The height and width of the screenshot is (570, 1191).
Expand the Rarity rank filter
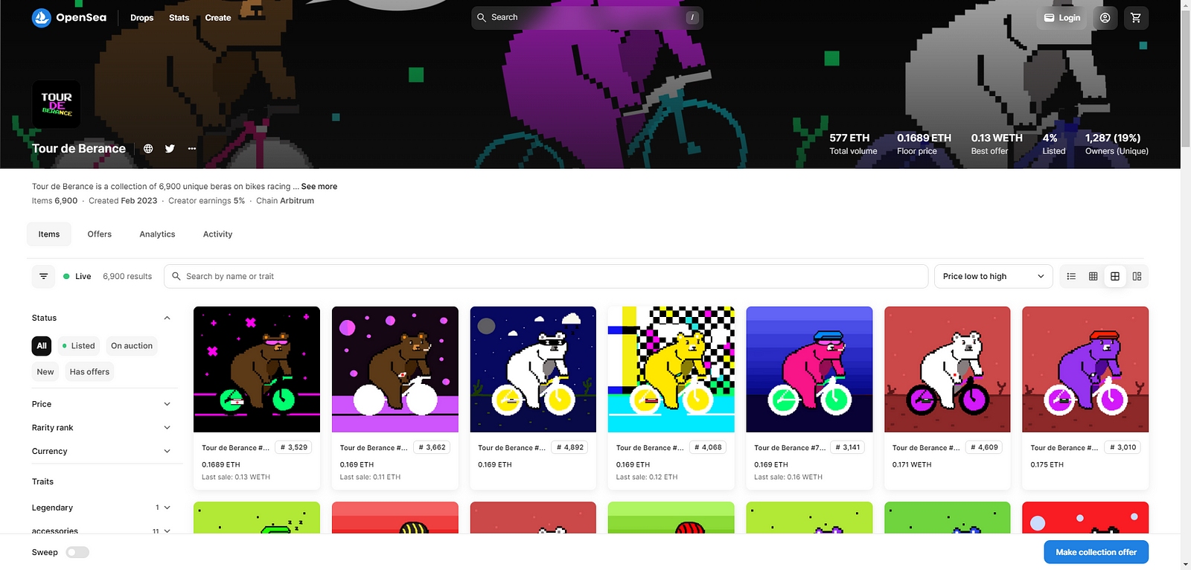pos(101,428)
